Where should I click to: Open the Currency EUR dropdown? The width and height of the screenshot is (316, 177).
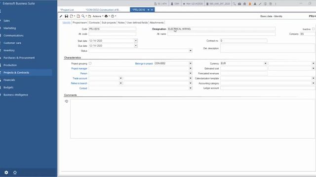pyautogui.click(x=266, y=63)
